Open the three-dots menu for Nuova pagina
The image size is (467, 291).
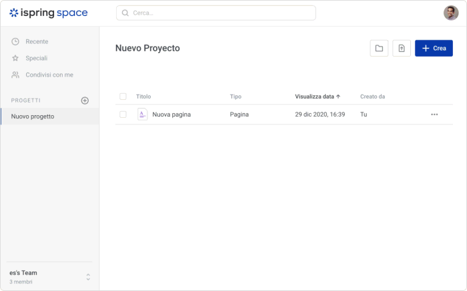434,115
